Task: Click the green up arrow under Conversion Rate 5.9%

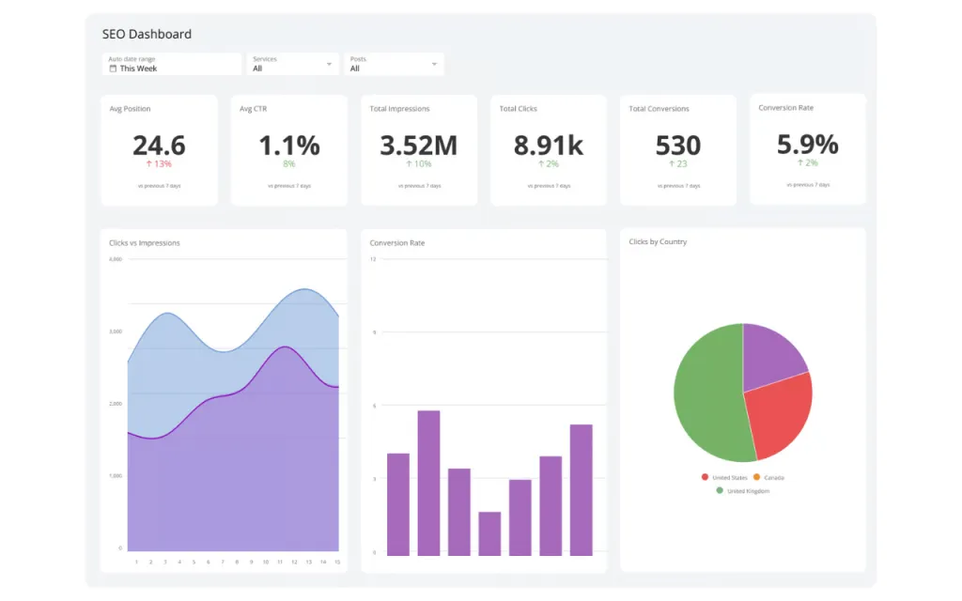Action: click(x=800, y=162)
